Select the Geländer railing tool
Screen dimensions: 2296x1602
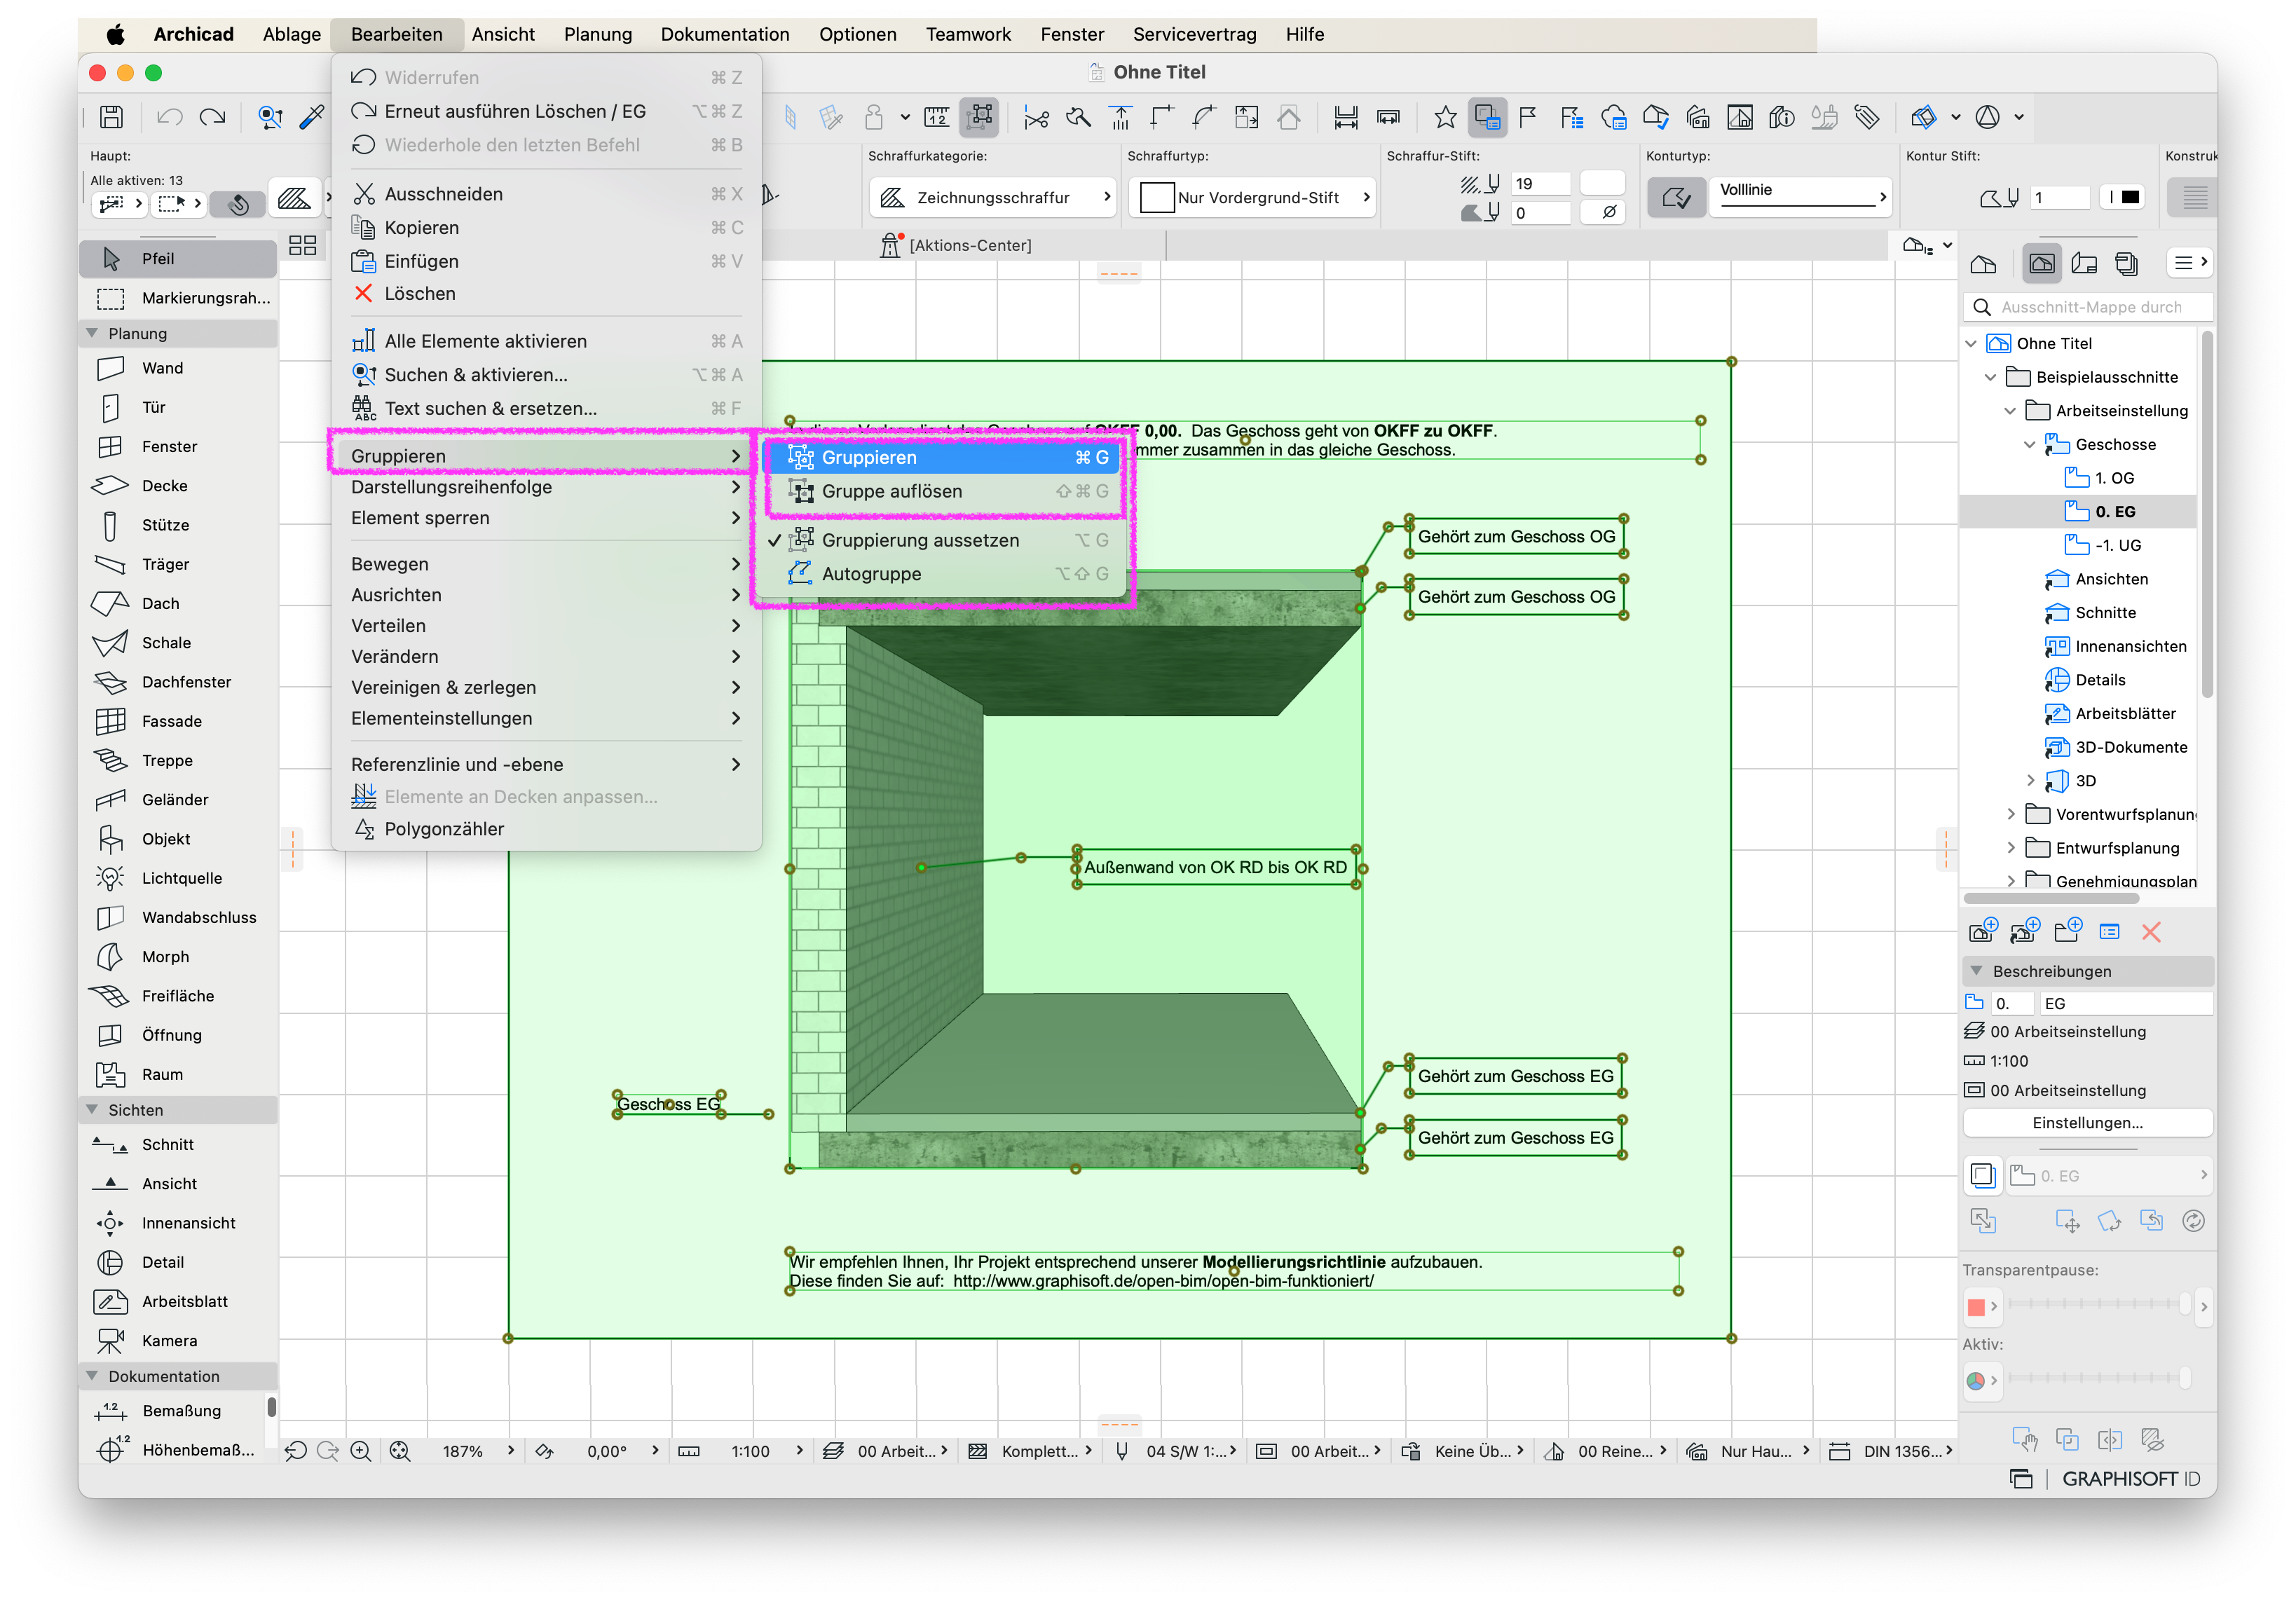pyautogui.click(x=177, y=800)
